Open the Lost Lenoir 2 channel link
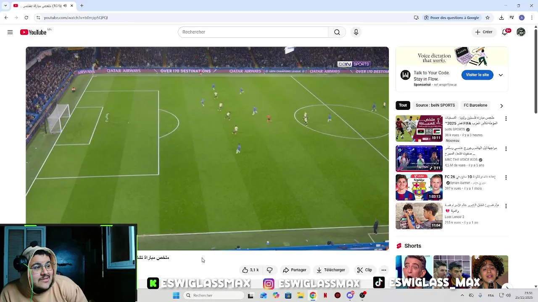This screenshot has width=538, height=302. pyautogui.click(x=454, y=217)
